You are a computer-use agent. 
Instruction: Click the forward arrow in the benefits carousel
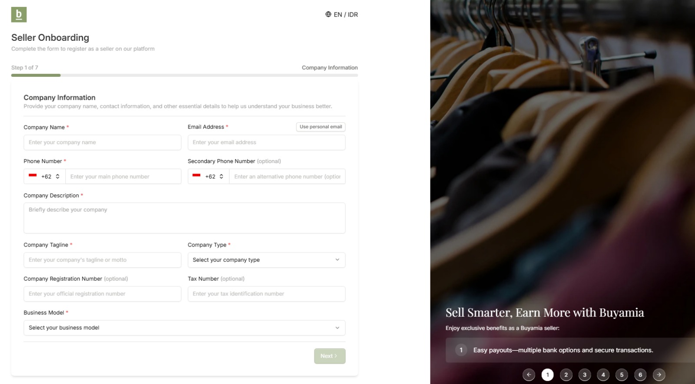659,374
